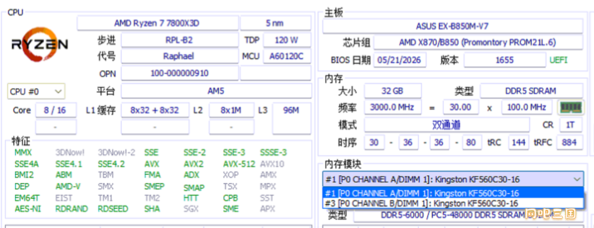Select the OPN value 100-000000910
This screenshot has height=228, width=594.
point(180,73)
